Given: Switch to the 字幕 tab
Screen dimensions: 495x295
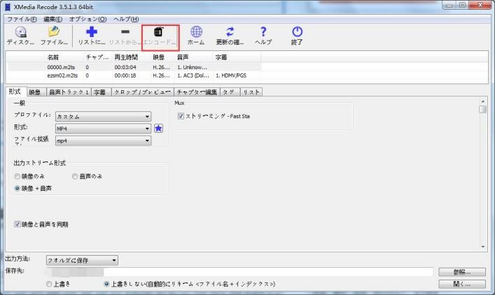Looking at the screenshot, I should [99, 92].
